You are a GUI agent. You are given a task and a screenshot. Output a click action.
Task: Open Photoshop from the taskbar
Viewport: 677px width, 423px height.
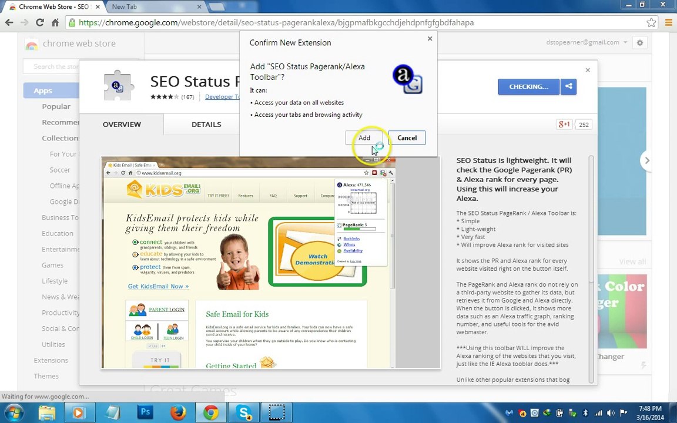pyautogui.click(x=146, y=412)
